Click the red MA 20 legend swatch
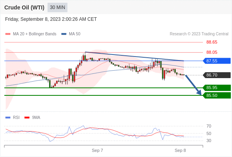 click(8, 34)
